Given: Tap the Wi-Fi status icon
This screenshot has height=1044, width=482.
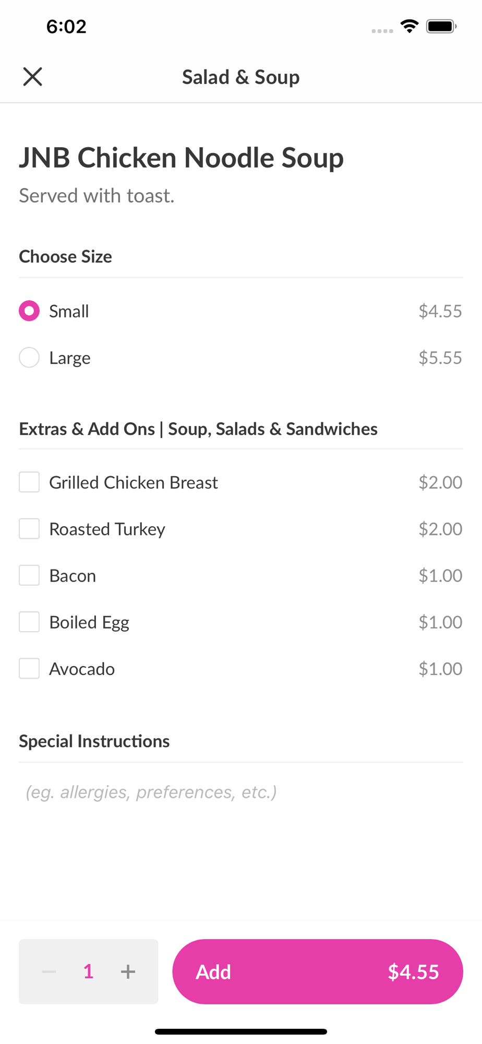Looking at the screenshot, I should tap(410, 26).
